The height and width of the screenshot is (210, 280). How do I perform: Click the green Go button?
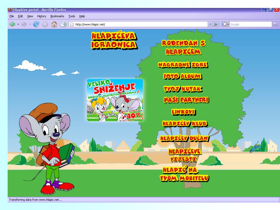pos(216,24)
